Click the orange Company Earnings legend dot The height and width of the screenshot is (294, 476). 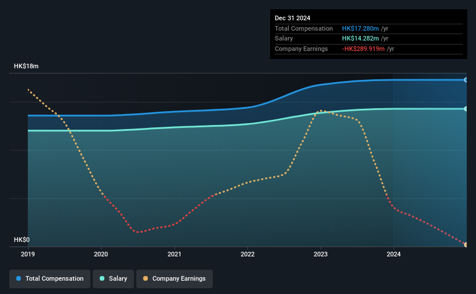(146, 278)
